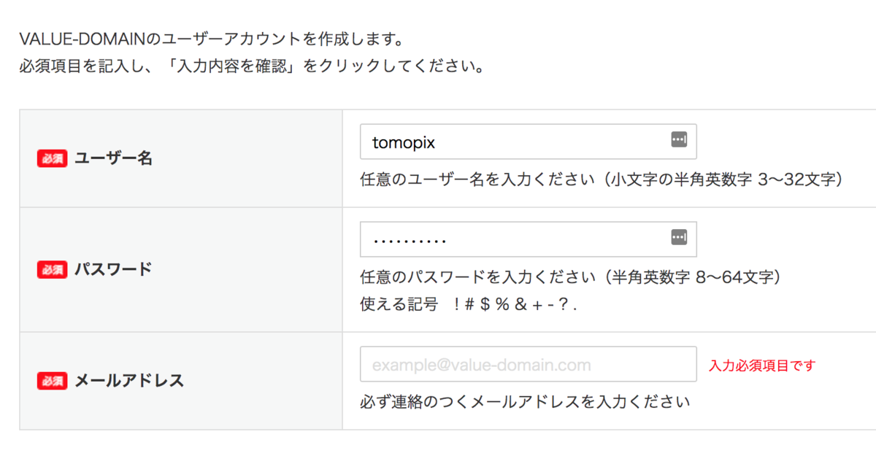The width and height of the screenshot is (876, 464).
Task: Click the empty メールアドレス input field
Action: (x=528, y=364)
